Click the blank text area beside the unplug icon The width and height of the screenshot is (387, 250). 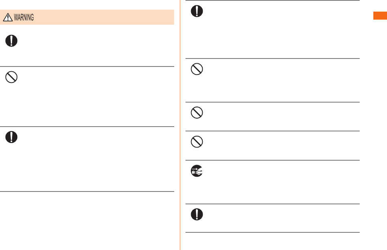coord(281,182)
